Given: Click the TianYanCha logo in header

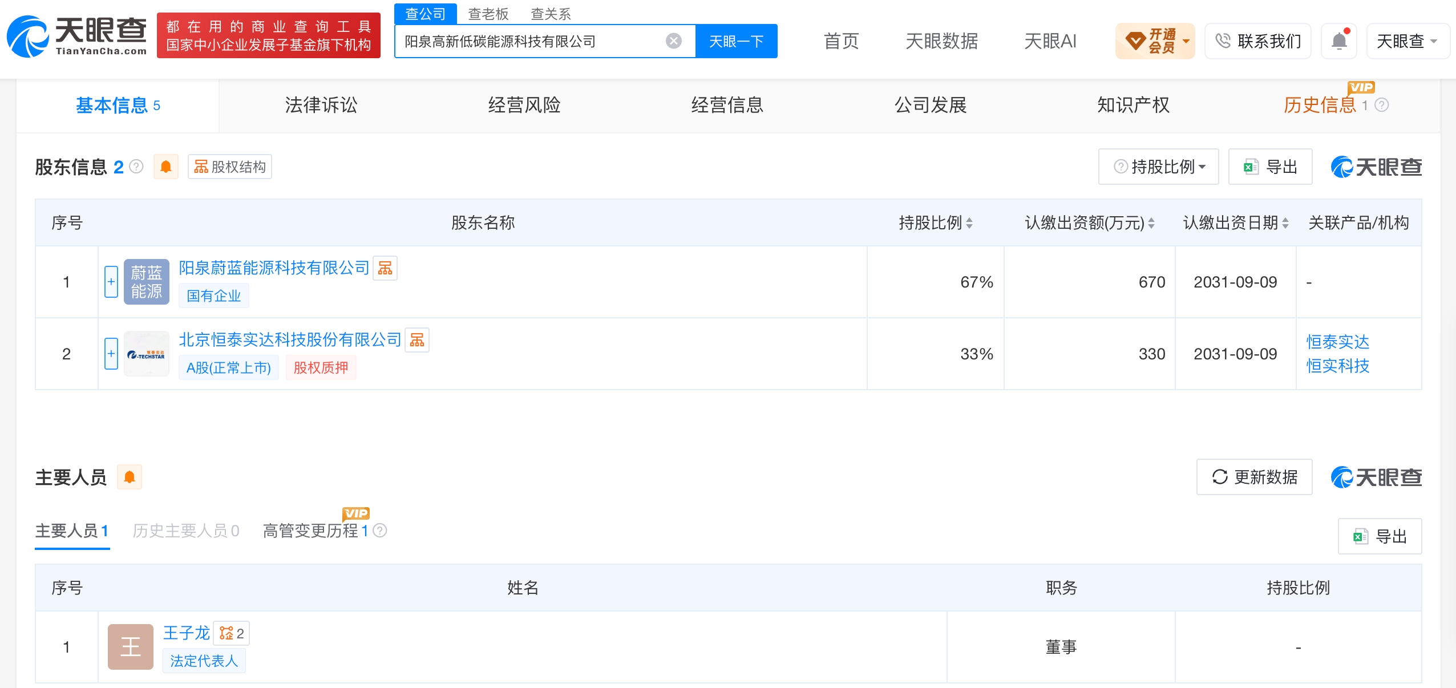Looking at the screenshot, I should 77,35.
